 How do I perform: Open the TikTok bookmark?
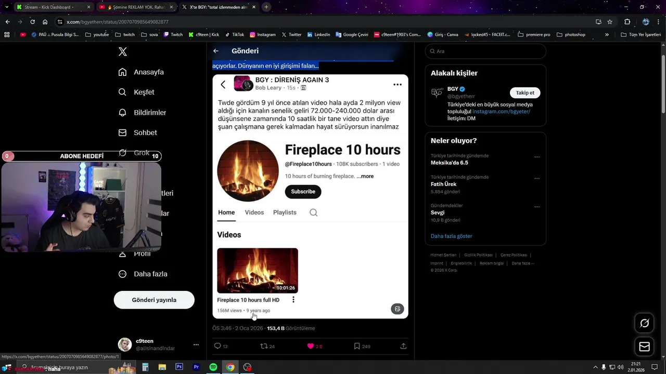coord(234,35)
